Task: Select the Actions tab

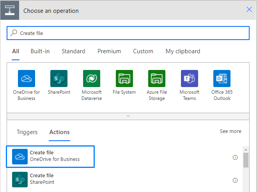Action: [x=60, y=132]
